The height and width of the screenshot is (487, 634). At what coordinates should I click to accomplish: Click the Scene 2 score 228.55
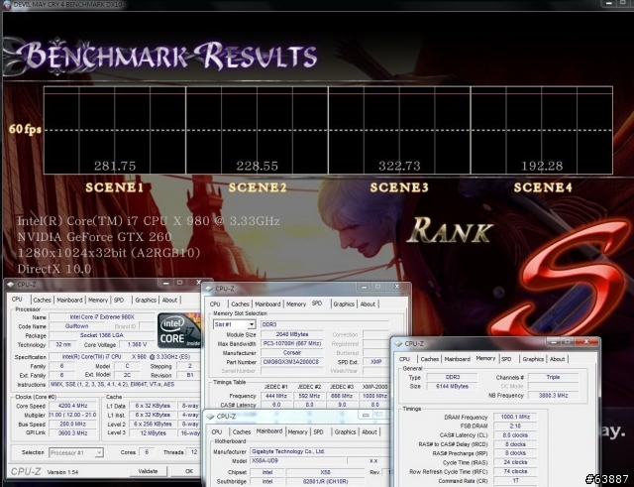coord(258,166)
